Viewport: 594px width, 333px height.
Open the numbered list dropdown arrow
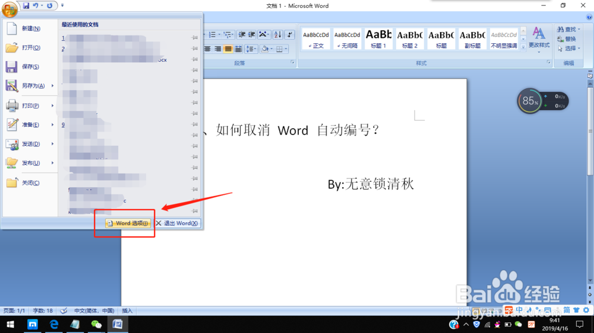click(219, 35)
